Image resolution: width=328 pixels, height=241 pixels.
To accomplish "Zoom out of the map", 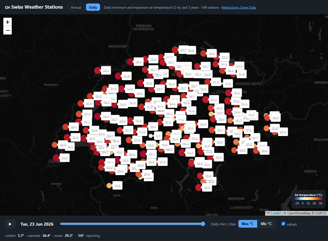I will coord(8,30).
